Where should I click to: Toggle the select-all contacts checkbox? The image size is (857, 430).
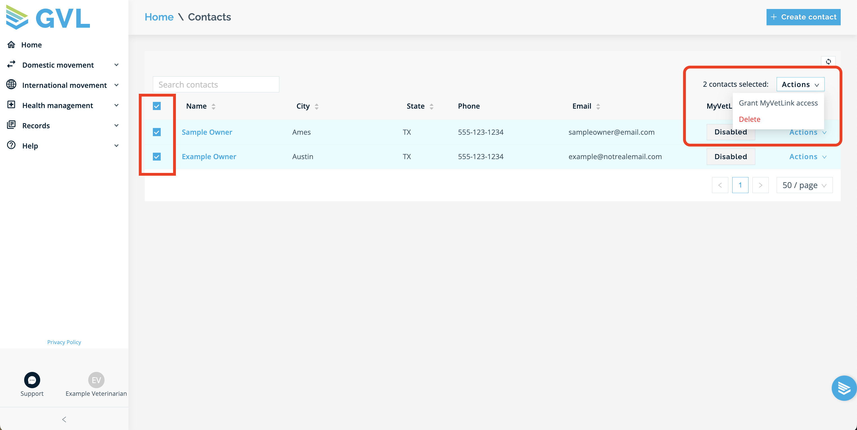click(157, 106)
